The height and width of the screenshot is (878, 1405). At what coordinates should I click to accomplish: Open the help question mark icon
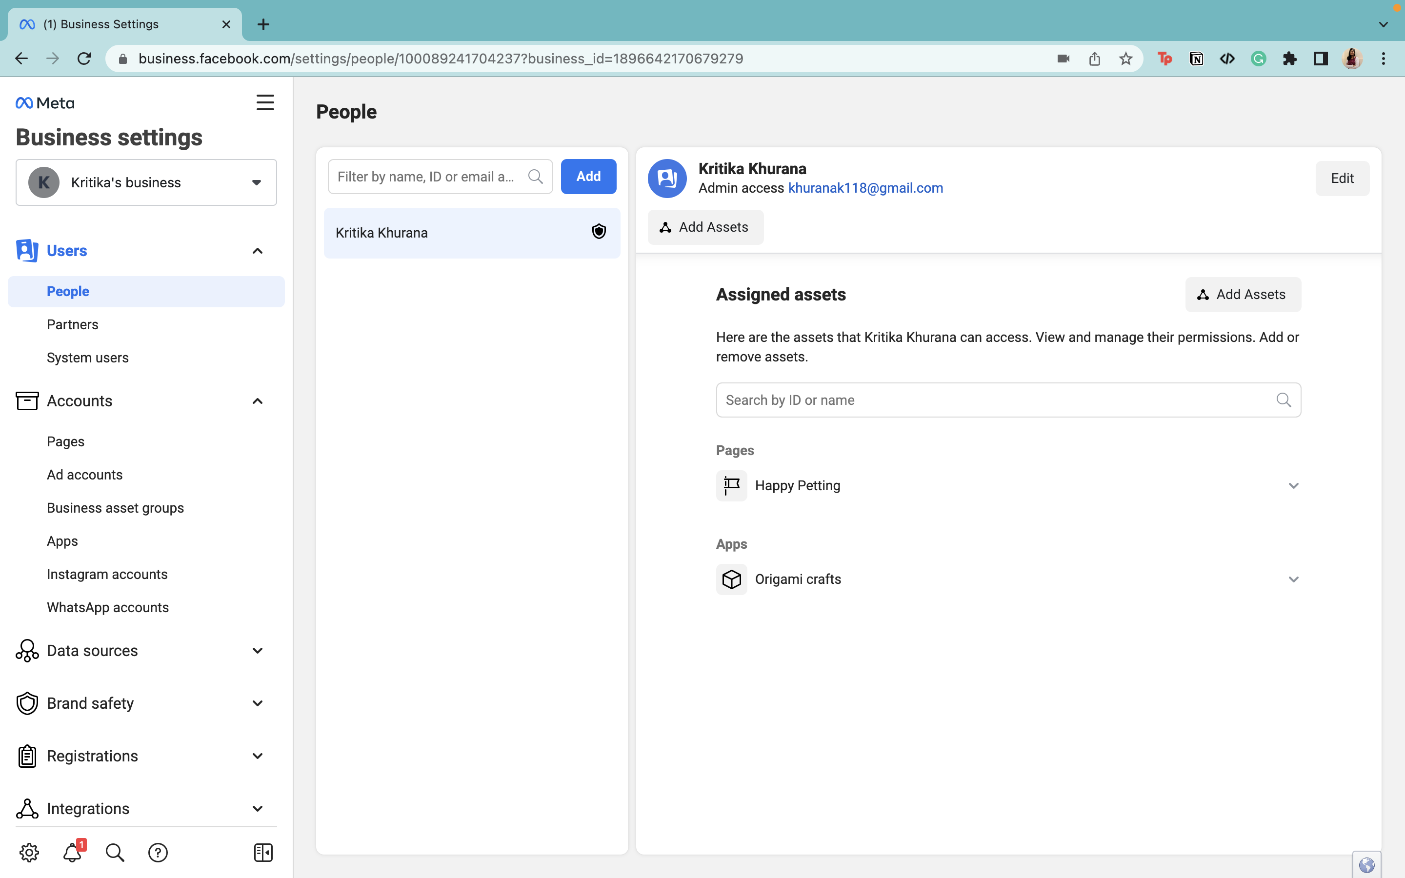click(x=158, y=852)
